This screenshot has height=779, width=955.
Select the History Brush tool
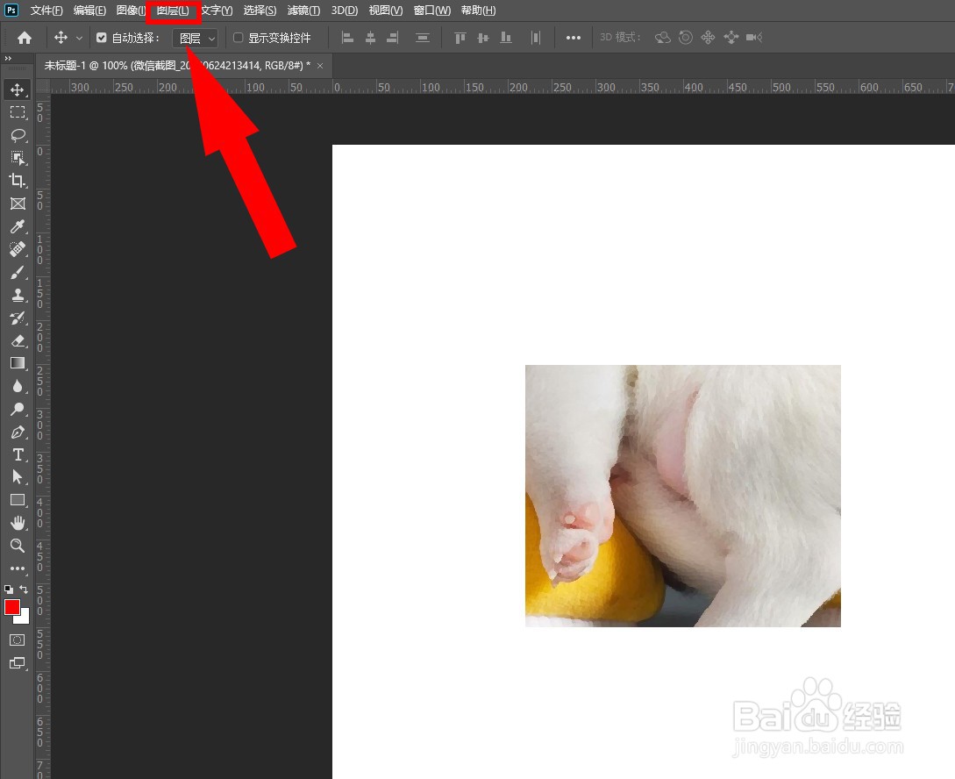click(x=17, y=318)
